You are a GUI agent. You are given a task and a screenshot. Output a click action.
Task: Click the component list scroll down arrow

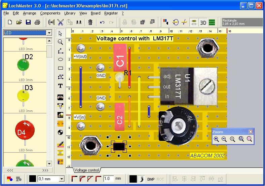tap(49, 163)
